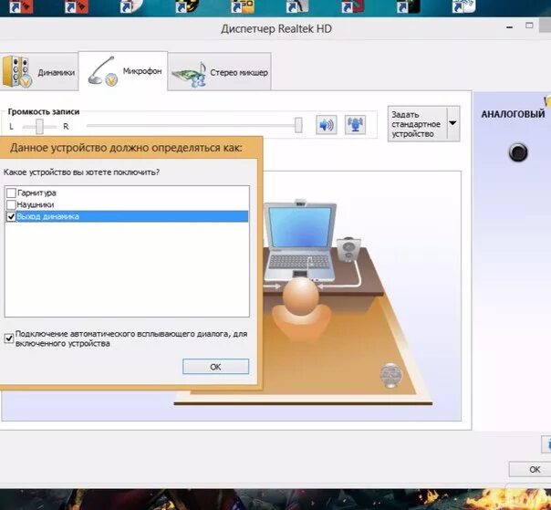551x510 pixels.
Task: Click the recording volume slider handle
Action: tap(298, 125)
